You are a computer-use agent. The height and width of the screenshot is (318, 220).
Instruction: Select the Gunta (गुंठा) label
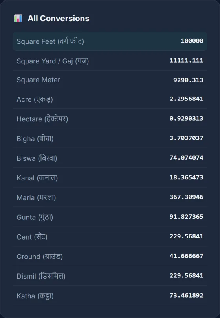pos(35,217)
